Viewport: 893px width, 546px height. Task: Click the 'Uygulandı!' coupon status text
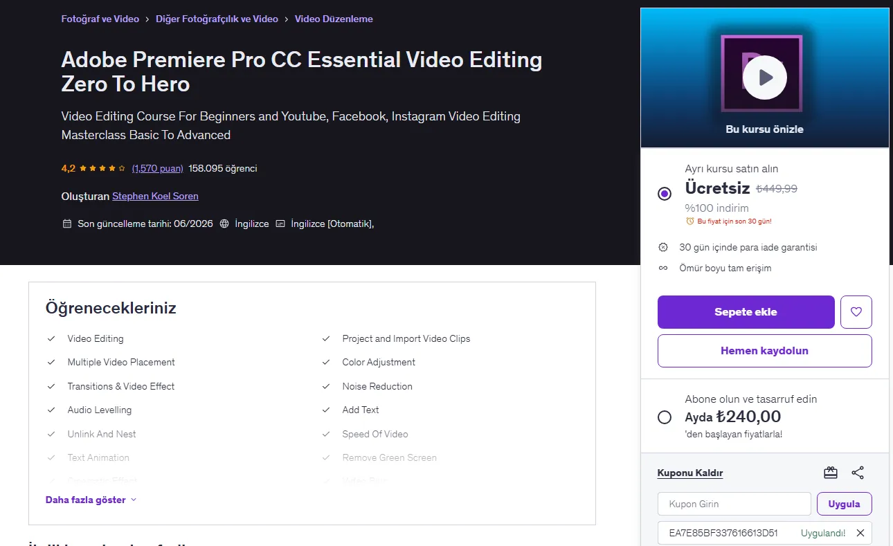point(823,533)
